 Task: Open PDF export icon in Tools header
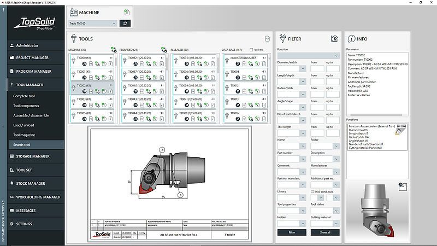tap(267, 39)
